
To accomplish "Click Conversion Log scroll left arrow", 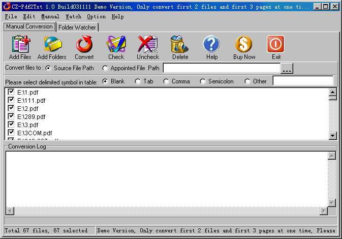I will pos(10,211).
